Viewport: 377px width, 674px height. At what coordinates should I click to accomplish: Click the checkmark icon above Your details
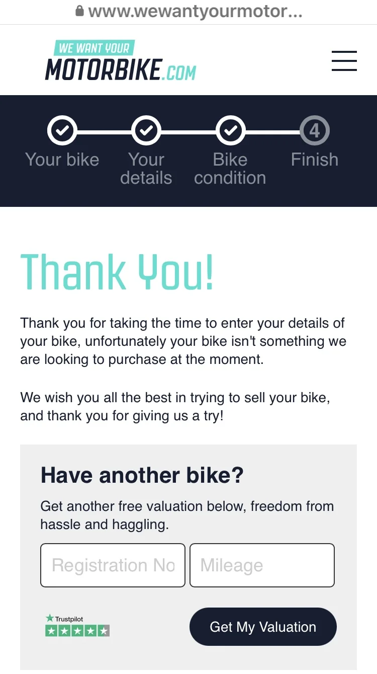tap(146, 129)
